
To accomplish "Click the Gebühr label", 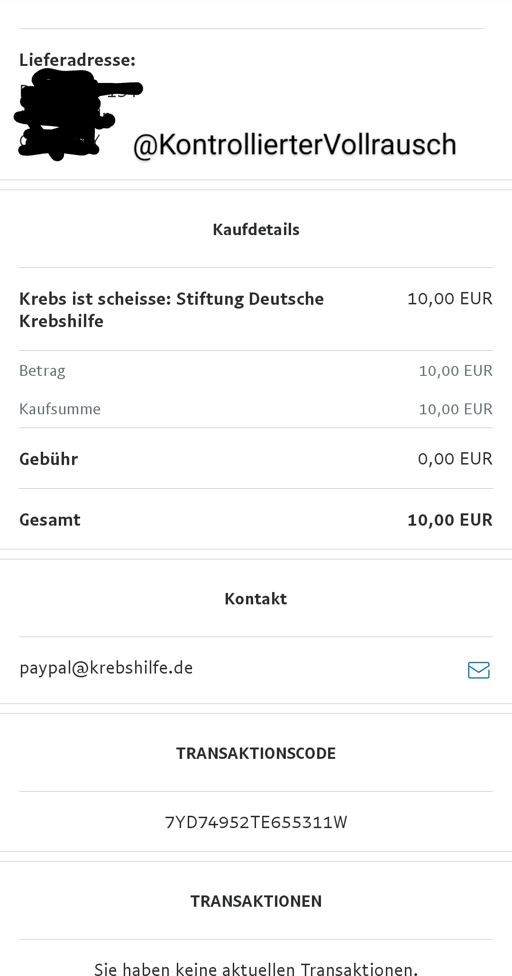I will pyautogui.click(x=48, y=459).
